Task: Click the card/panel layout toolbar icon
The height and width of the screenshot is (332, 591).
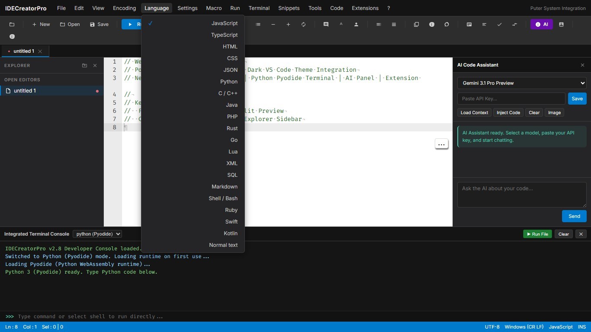Action: (469, 25)
